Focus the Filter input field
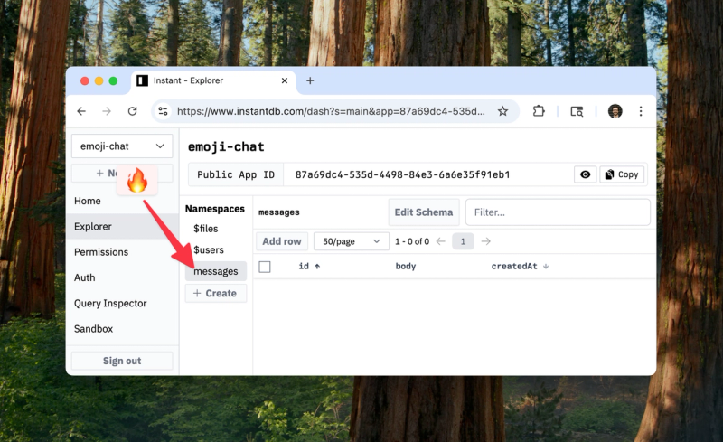The height and width of the screenshot is (442, 723). pos(558,212)
